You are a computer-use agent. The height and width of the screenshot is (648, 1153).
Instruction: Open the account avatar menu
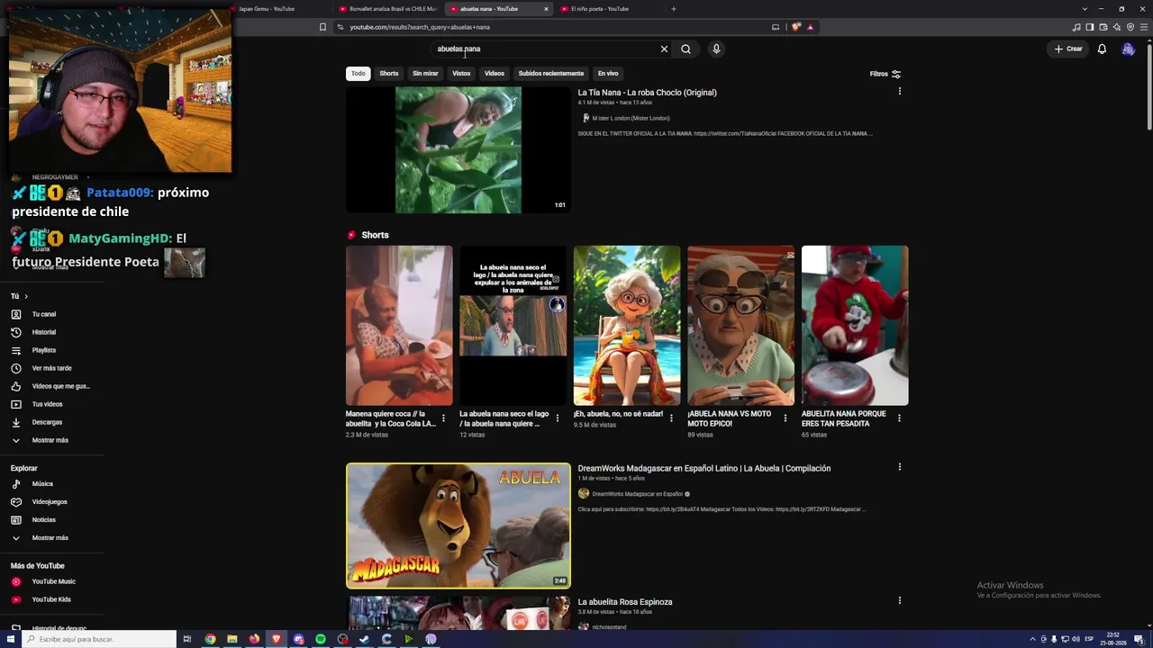click(1128, 49)
